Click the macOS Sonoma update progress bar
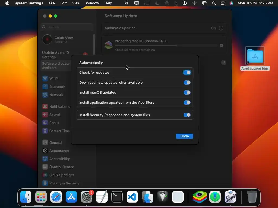Viewport: 278px width, 208px height. pyautogui.click(x=166, y=45)
